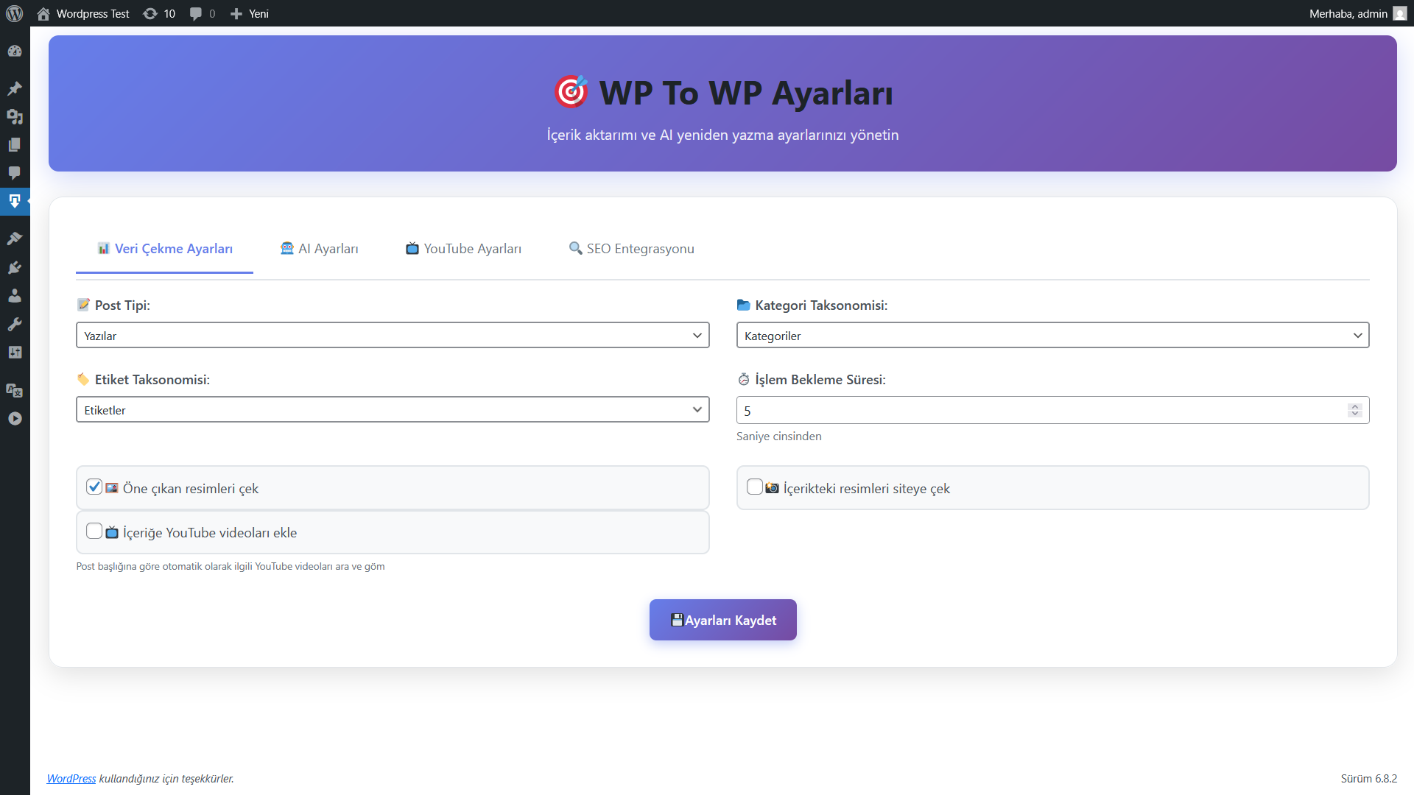
Task: Enable 'İçerikteki resimleri siteye çek' checkbox
Action: click(x=755, y=487)
